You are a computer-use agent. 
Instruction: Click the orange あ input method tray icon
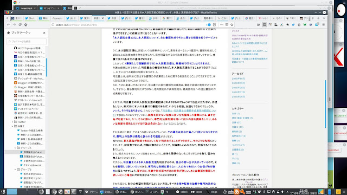tap(236, 192)
